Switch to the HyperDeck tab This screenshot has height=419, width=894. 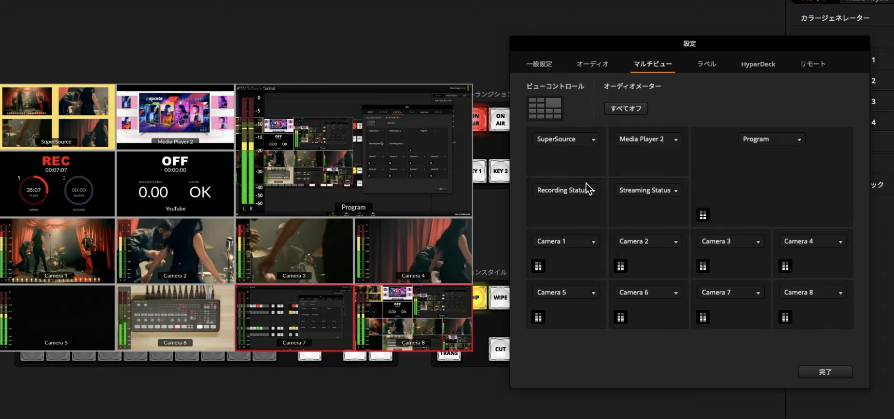coord(758,64)
